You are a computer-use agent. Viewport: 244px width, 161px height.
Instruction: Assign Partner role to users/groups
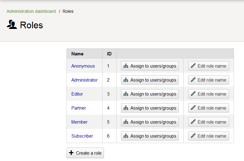pyautogui.click(x=150, y=108)
